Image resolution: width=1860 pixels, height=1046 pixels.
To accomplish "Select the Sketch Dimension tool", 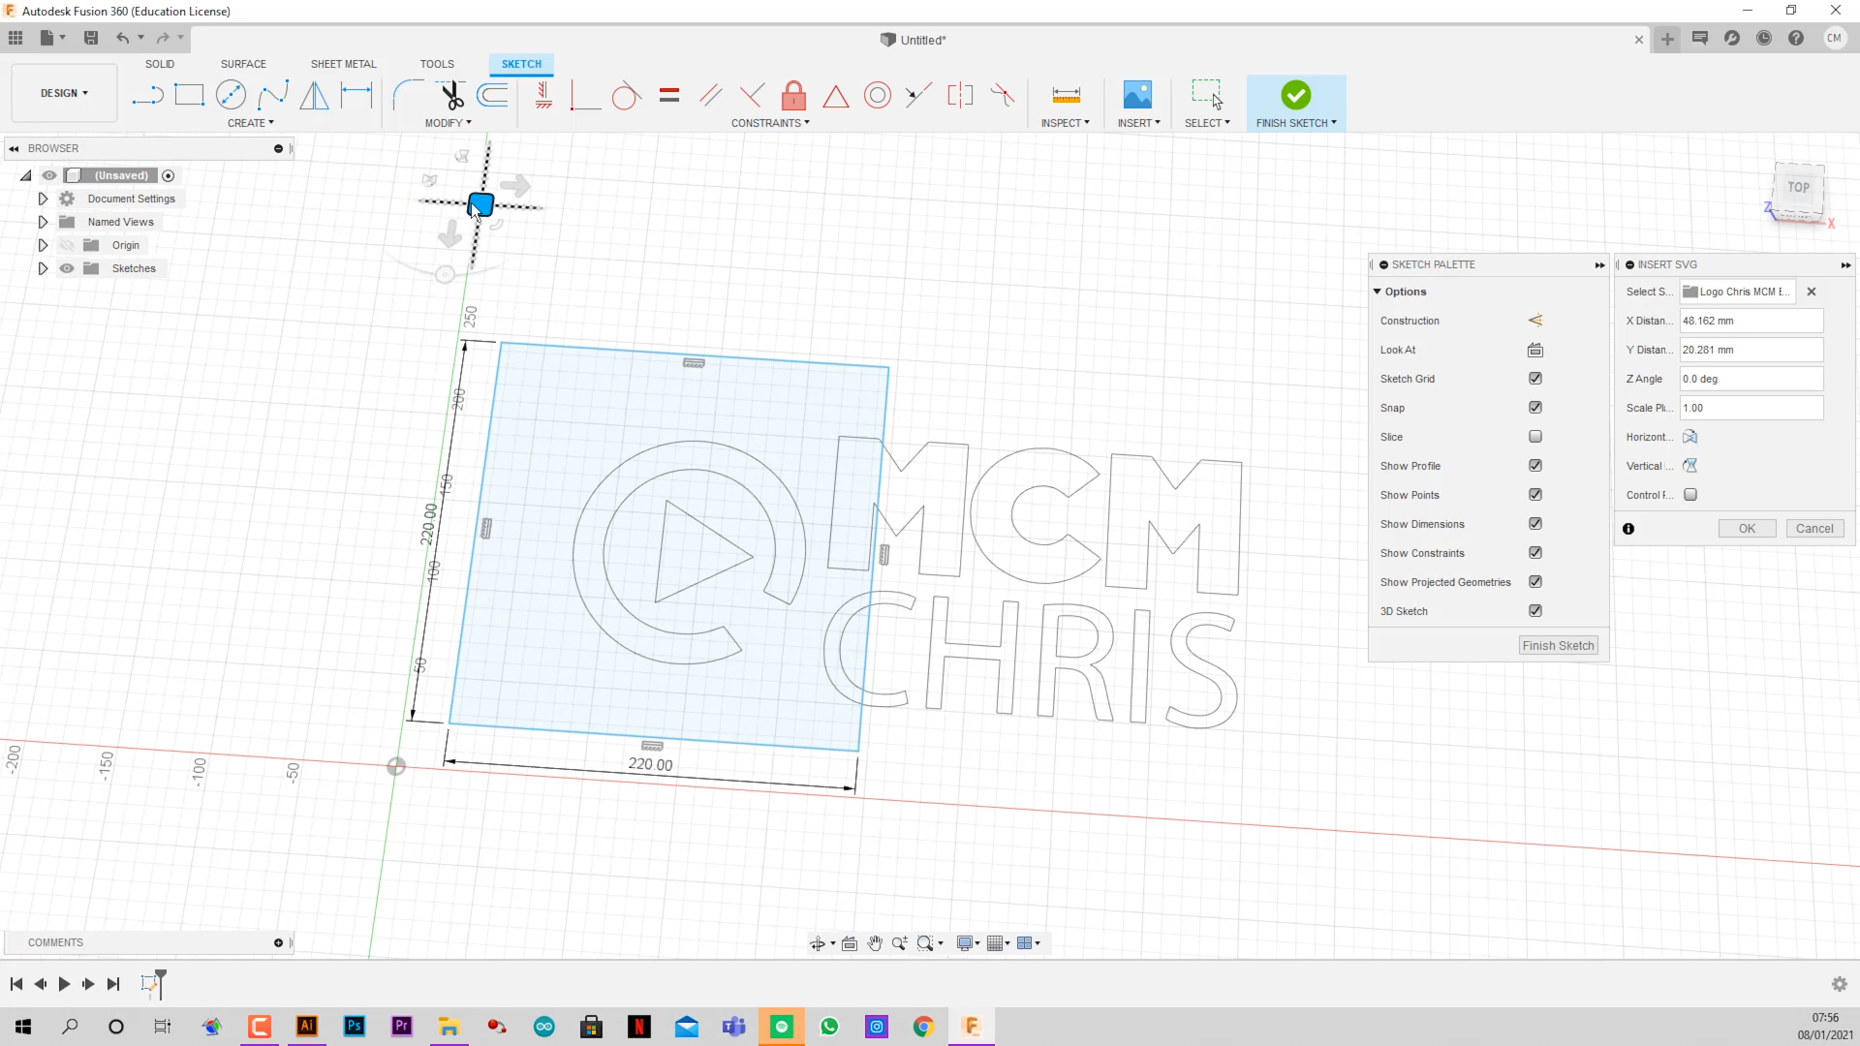I will 356,95.
